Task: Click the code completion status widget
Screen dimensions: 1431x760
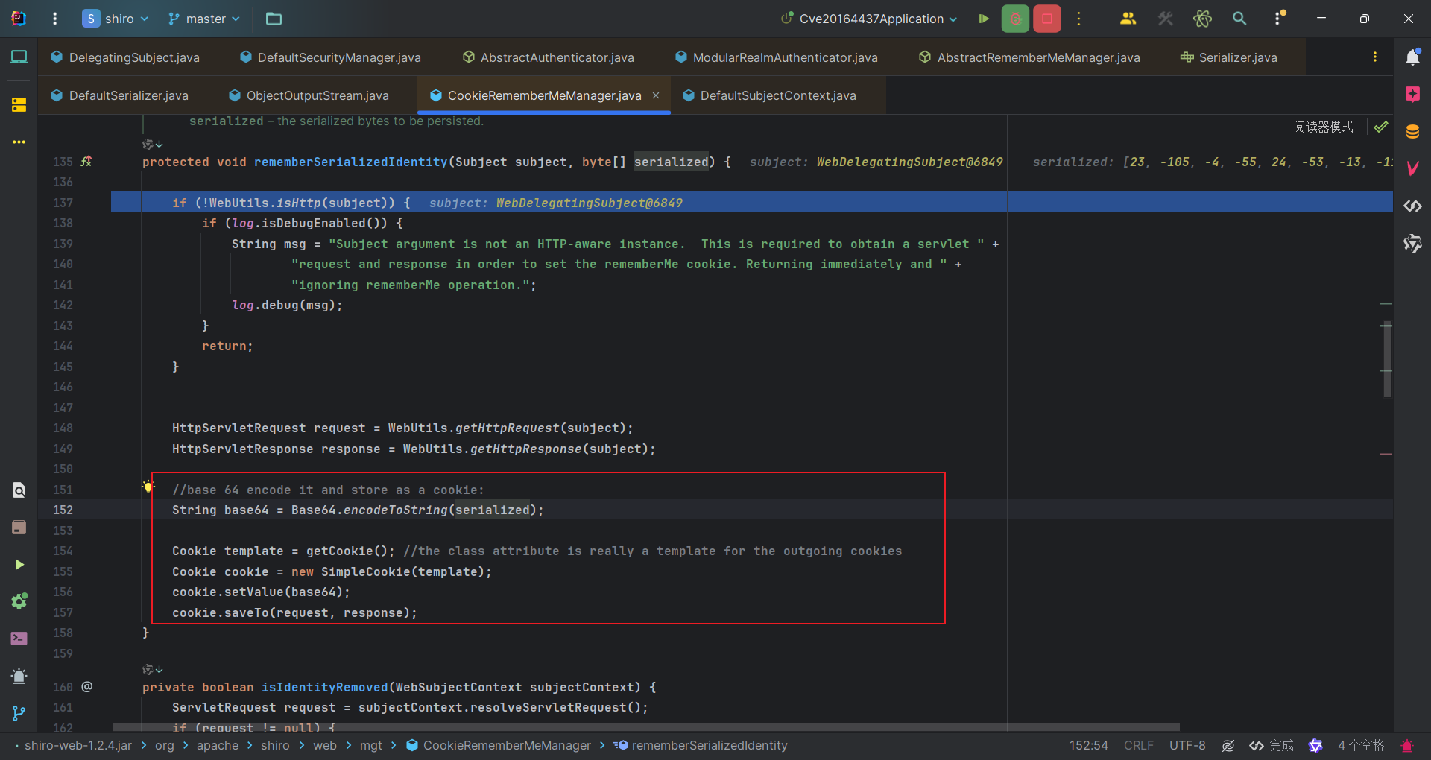Action: point(1272,745)
